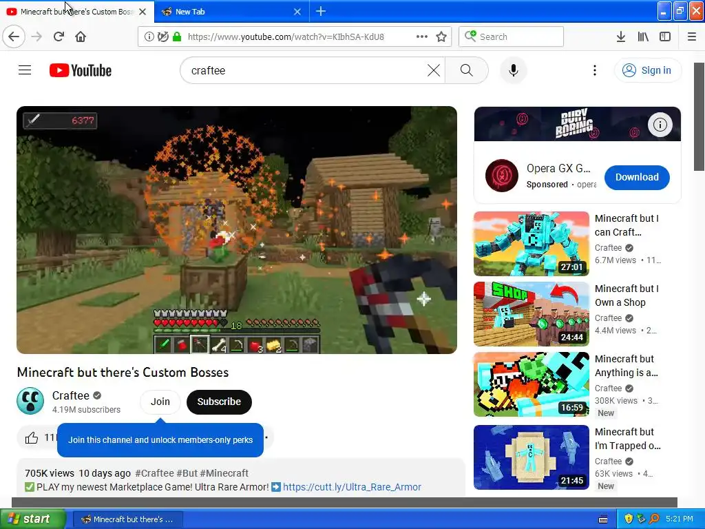Select the Minecraft but there's taskbar button
The width and height of the screenshot is (705, 529).
point(127,519)
